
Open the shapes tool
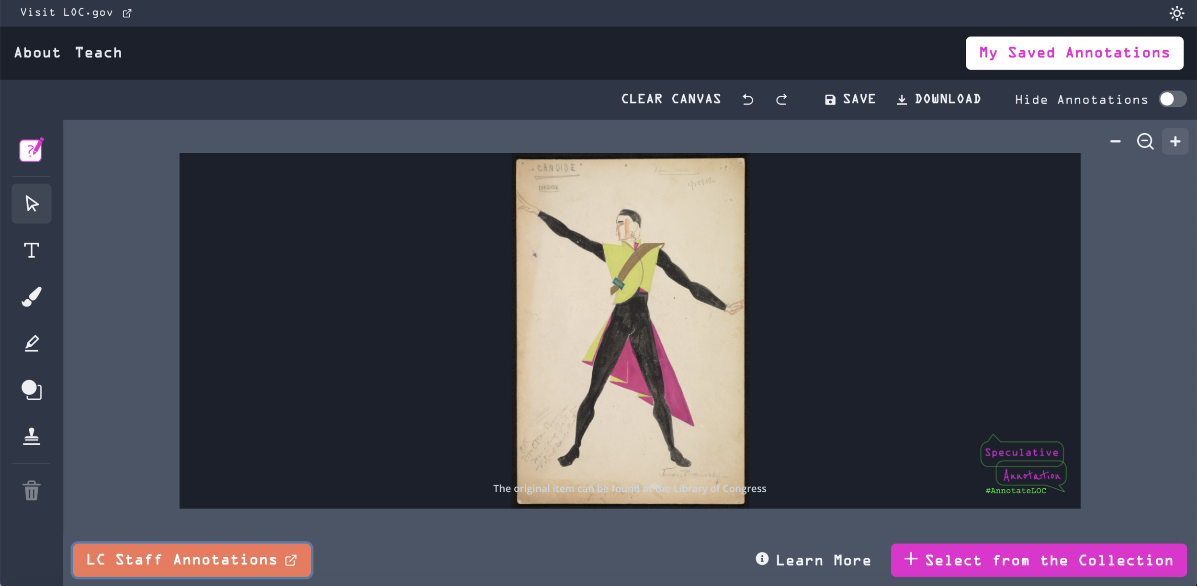click(32, 390)
